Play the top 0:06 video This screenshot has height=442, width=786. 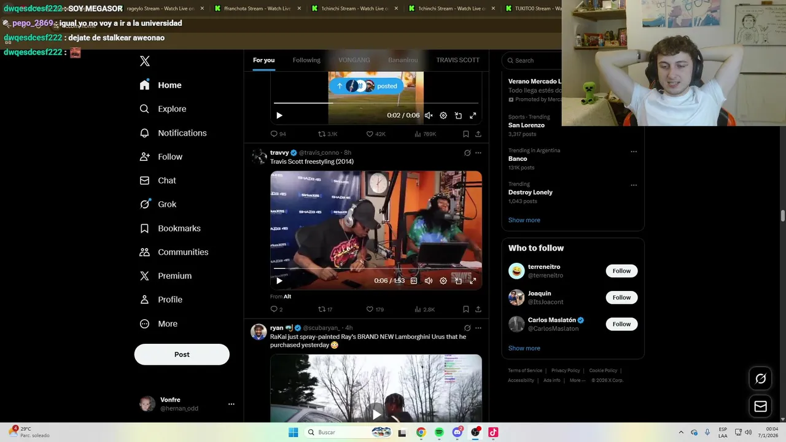[x=279, y=115]
